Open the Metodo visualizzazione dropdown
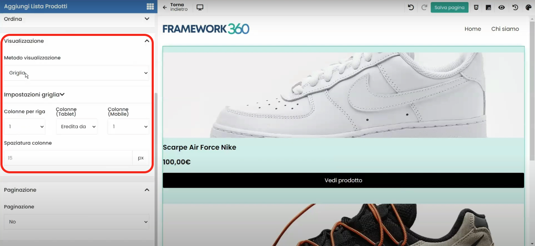This screenshot has height=246, width=535. [77, 73]
